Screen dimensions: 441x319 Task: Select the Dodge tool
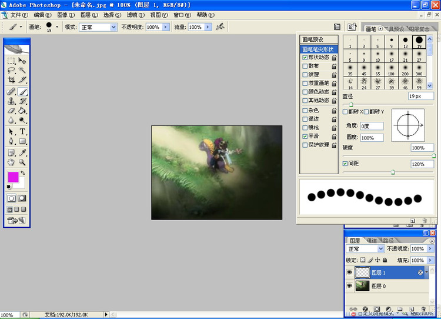[x=22, y=120]
